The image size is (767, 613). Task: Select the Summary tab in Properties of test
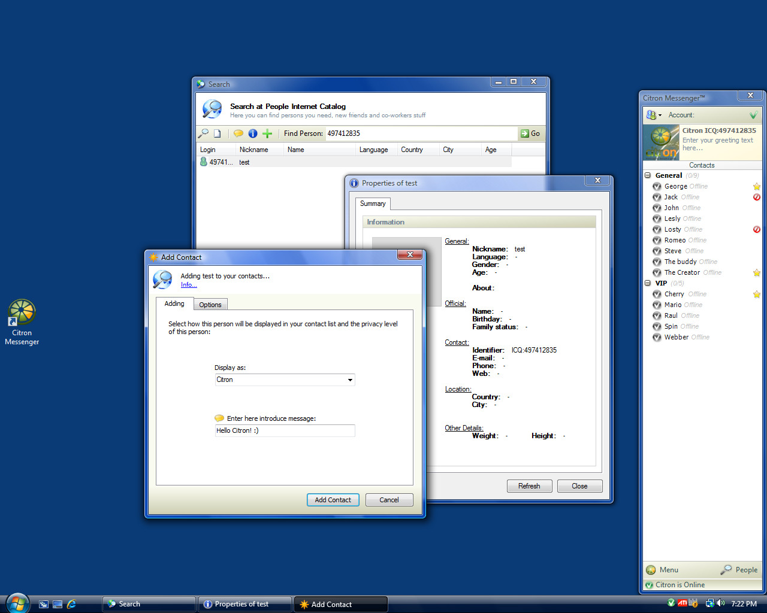[x=373, y=204]
